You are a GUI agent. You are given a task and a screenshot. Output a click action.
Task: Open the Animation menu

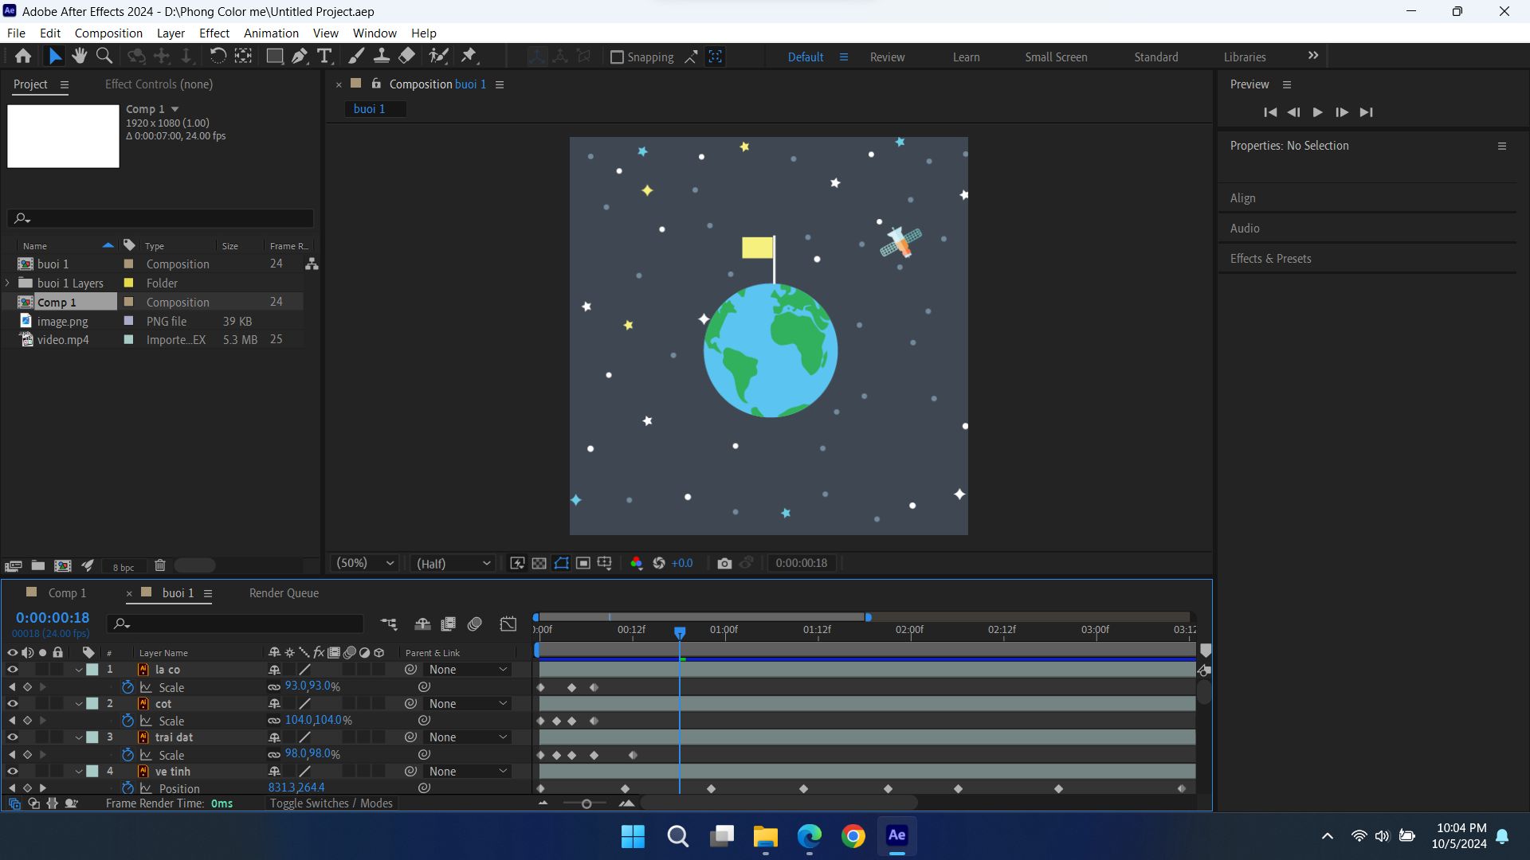pyautogui.click(x=271, y=33)
